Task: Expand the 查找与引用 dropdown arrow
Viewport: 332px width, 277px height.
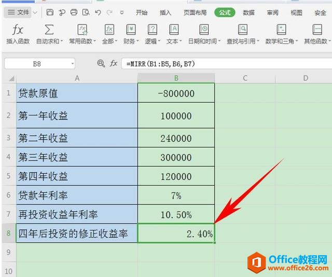Action: 258,41
